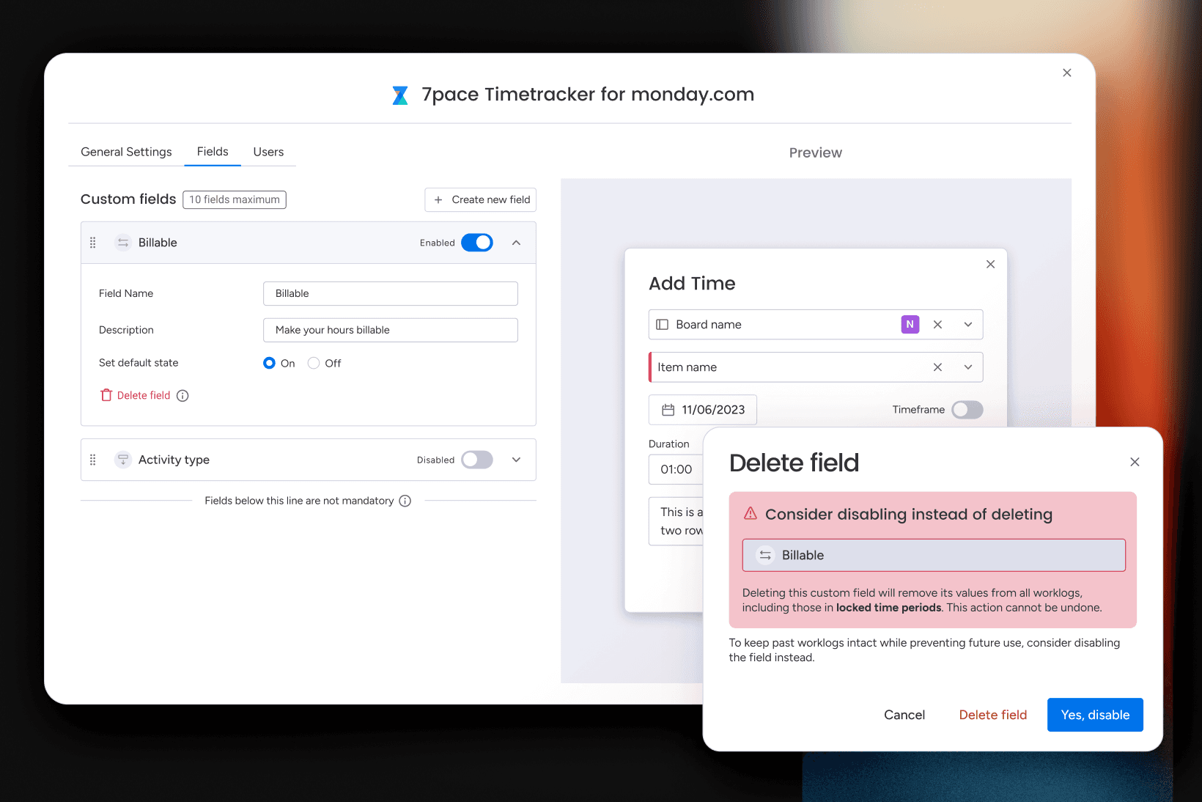Click the info icon next to Delete field

point(182,396)
